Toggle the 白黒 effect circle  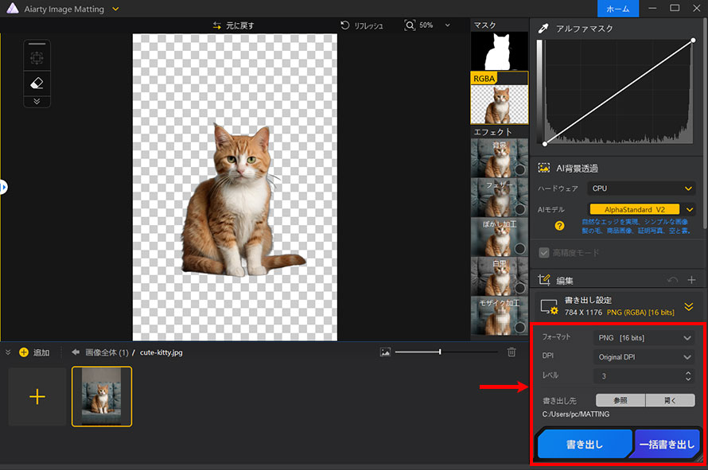pyautogui.click(x=519, y=288)
